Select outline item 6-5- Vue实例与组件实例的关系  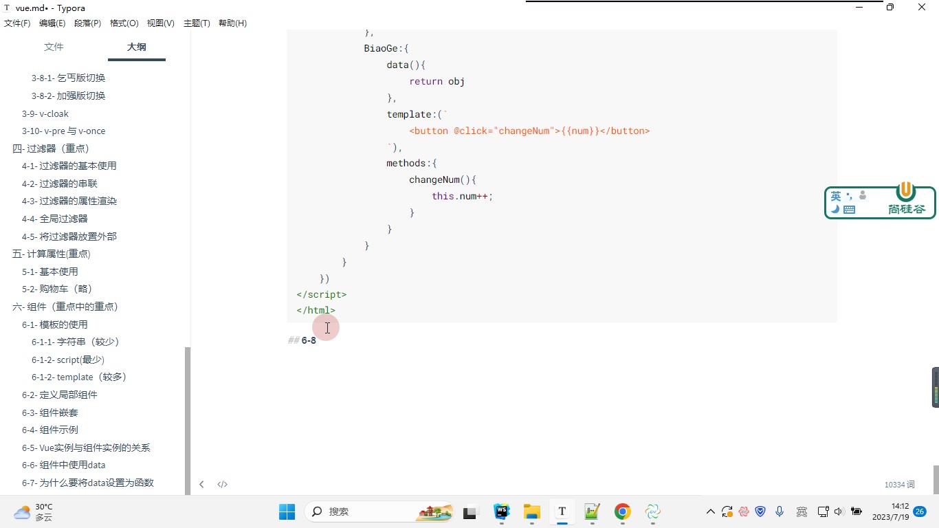click(86, 448)
